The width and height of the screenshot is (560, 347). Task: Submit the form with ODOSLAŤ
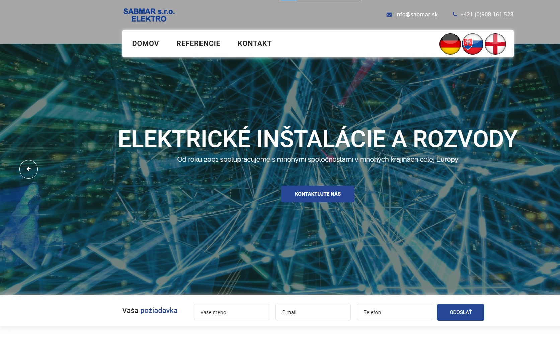(x=461, y=312)
